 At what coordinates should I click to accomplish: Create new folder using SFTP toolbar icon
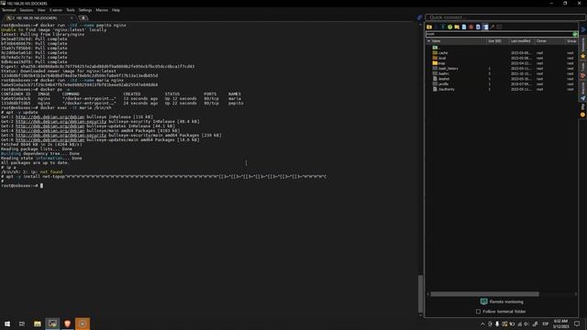[457, 27]
